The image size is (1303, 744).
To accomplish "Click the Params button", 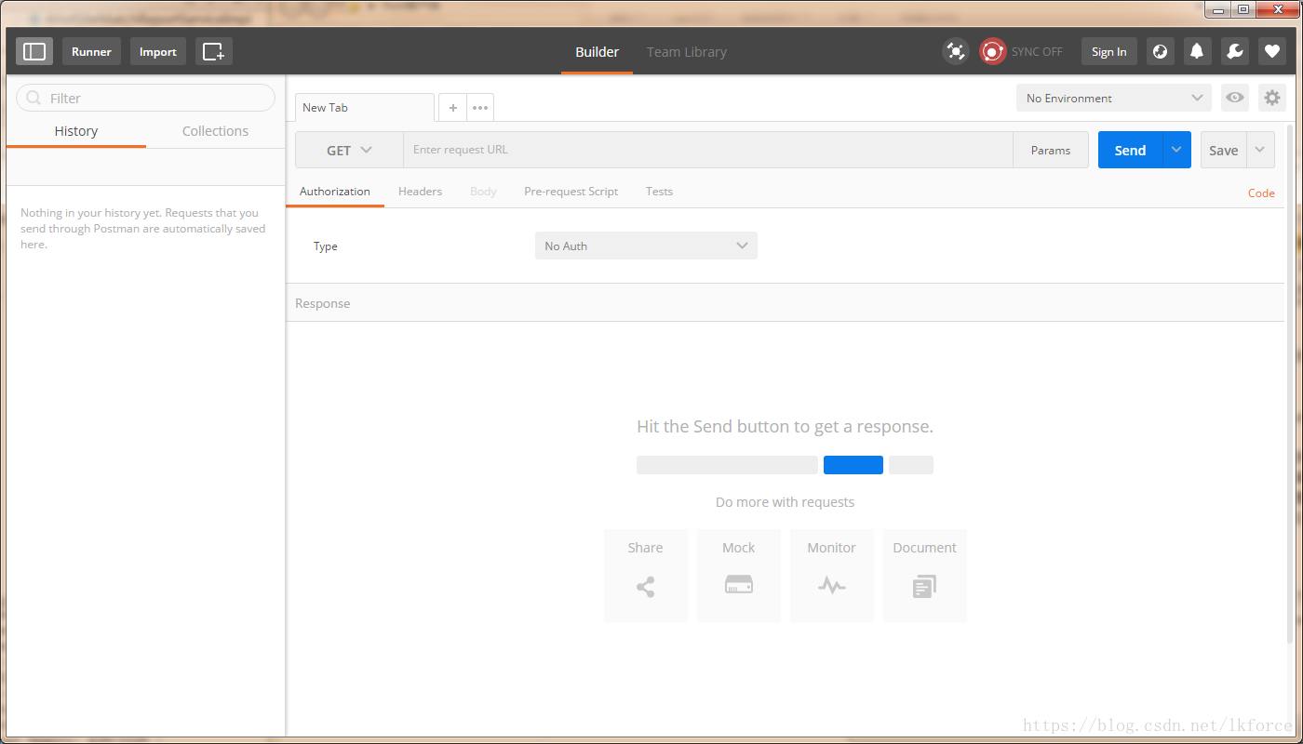I will point(1051,150).
